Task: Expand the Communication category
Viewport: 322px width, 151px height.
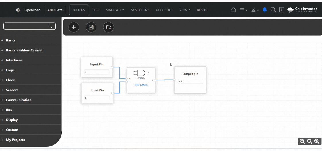Action: click(30, 100)
